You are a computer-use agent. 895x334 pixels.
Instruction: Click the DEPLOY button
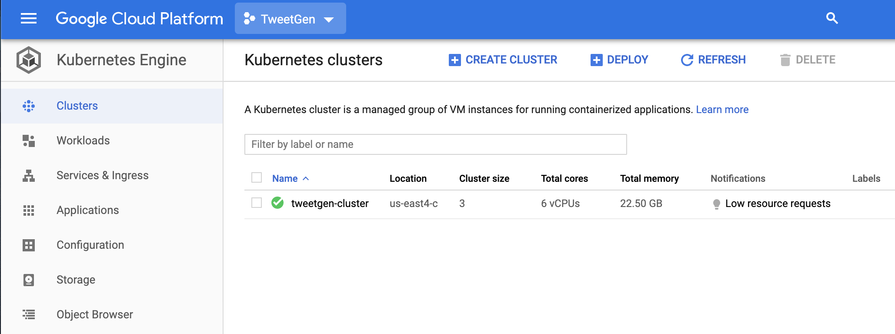pos(619,60)
